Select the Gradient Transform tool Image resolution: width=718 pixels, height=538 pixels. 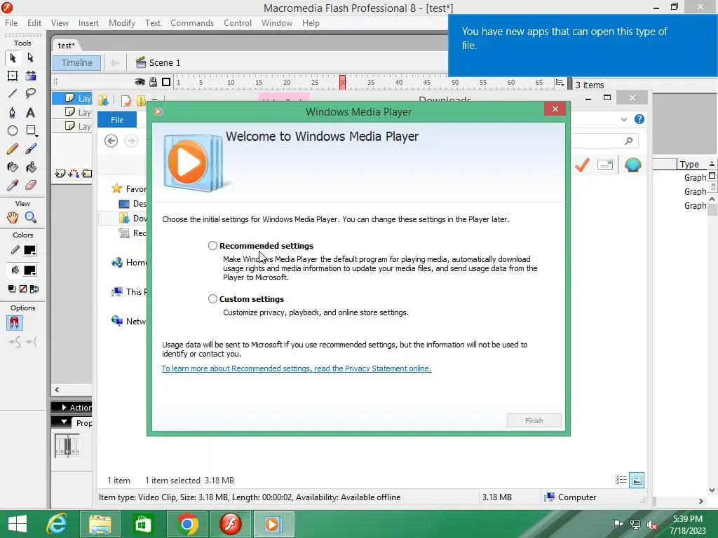[31, 76]
